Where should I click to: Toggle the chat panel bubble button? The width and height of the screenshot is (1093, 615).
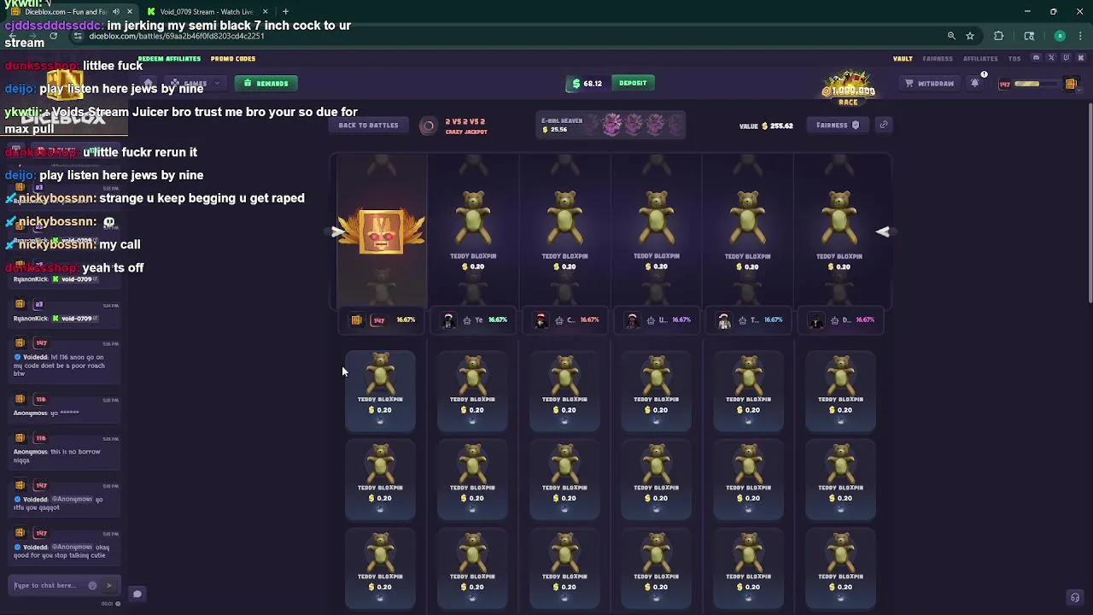point(137,594)
